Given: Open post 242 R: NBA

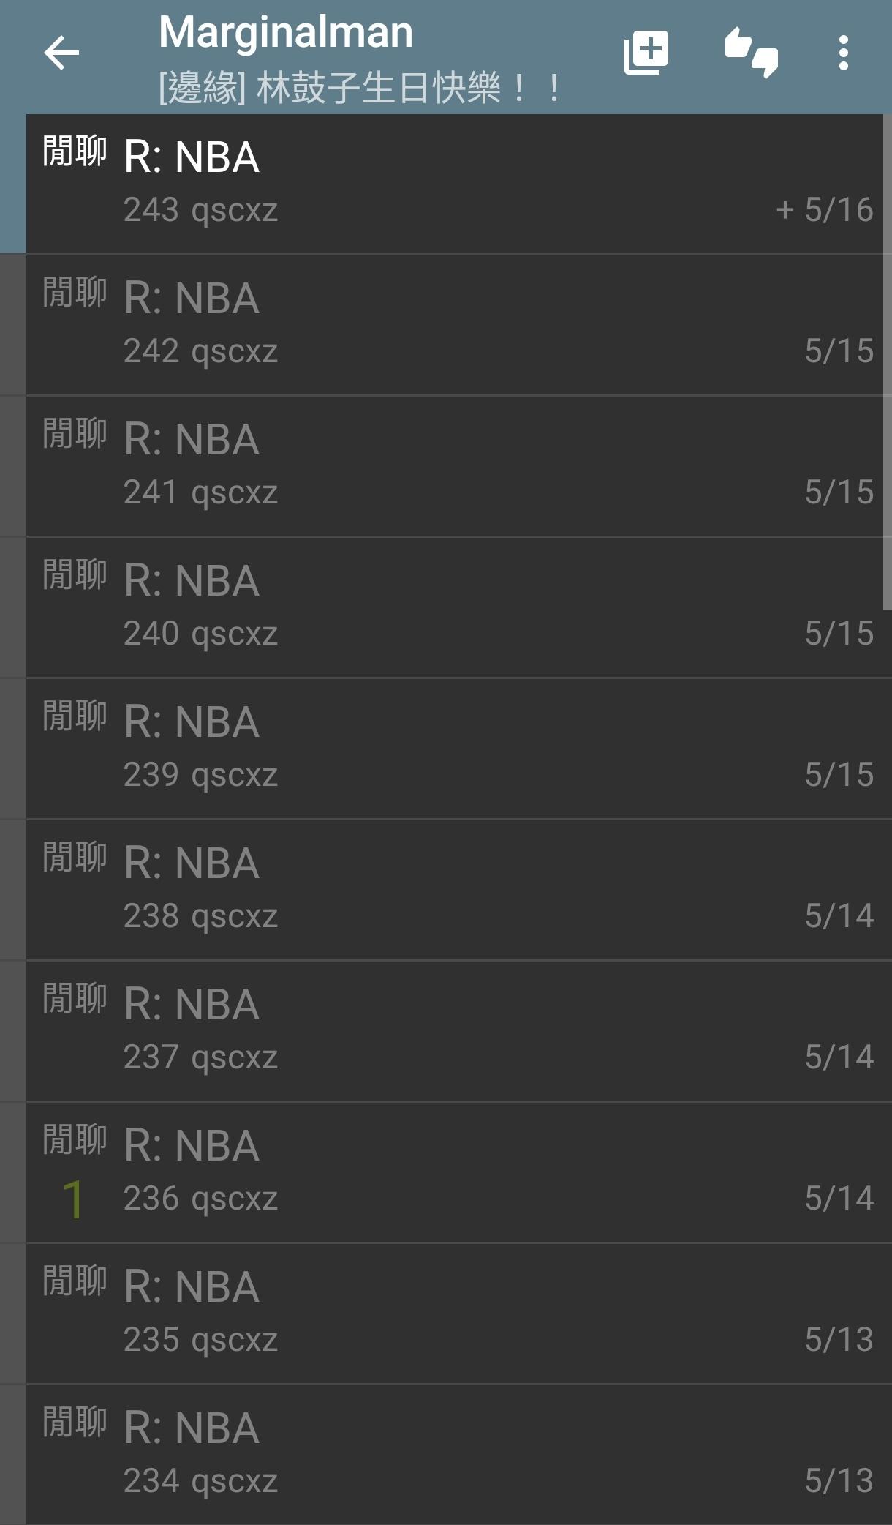Looking at the screenshot, I should 453,326.
